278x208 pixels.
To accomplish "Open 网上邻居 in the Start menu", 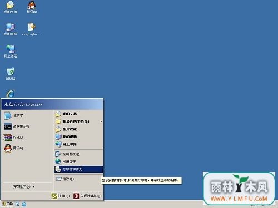I will [x=78, y=144].
